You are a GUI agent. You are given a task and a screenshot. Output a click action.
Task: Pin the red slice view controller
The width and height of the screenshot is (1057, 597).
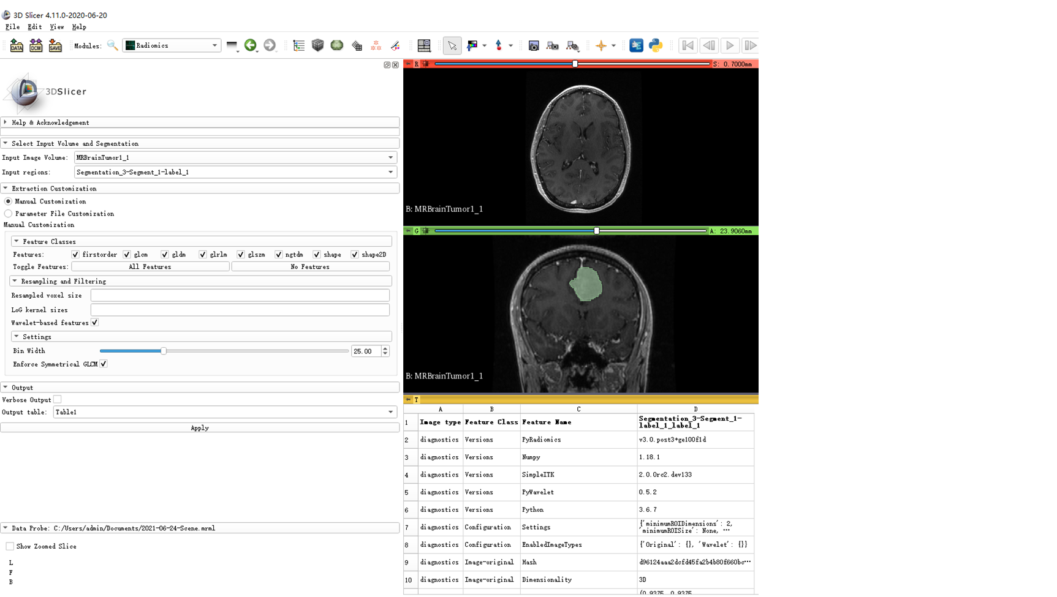pyautogui.click(x=409, y=64)
